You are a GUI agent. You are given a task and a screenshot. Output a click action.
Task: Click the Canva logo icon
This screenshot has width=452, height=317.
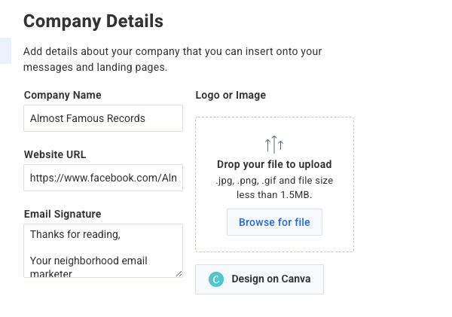click(216, 279)
